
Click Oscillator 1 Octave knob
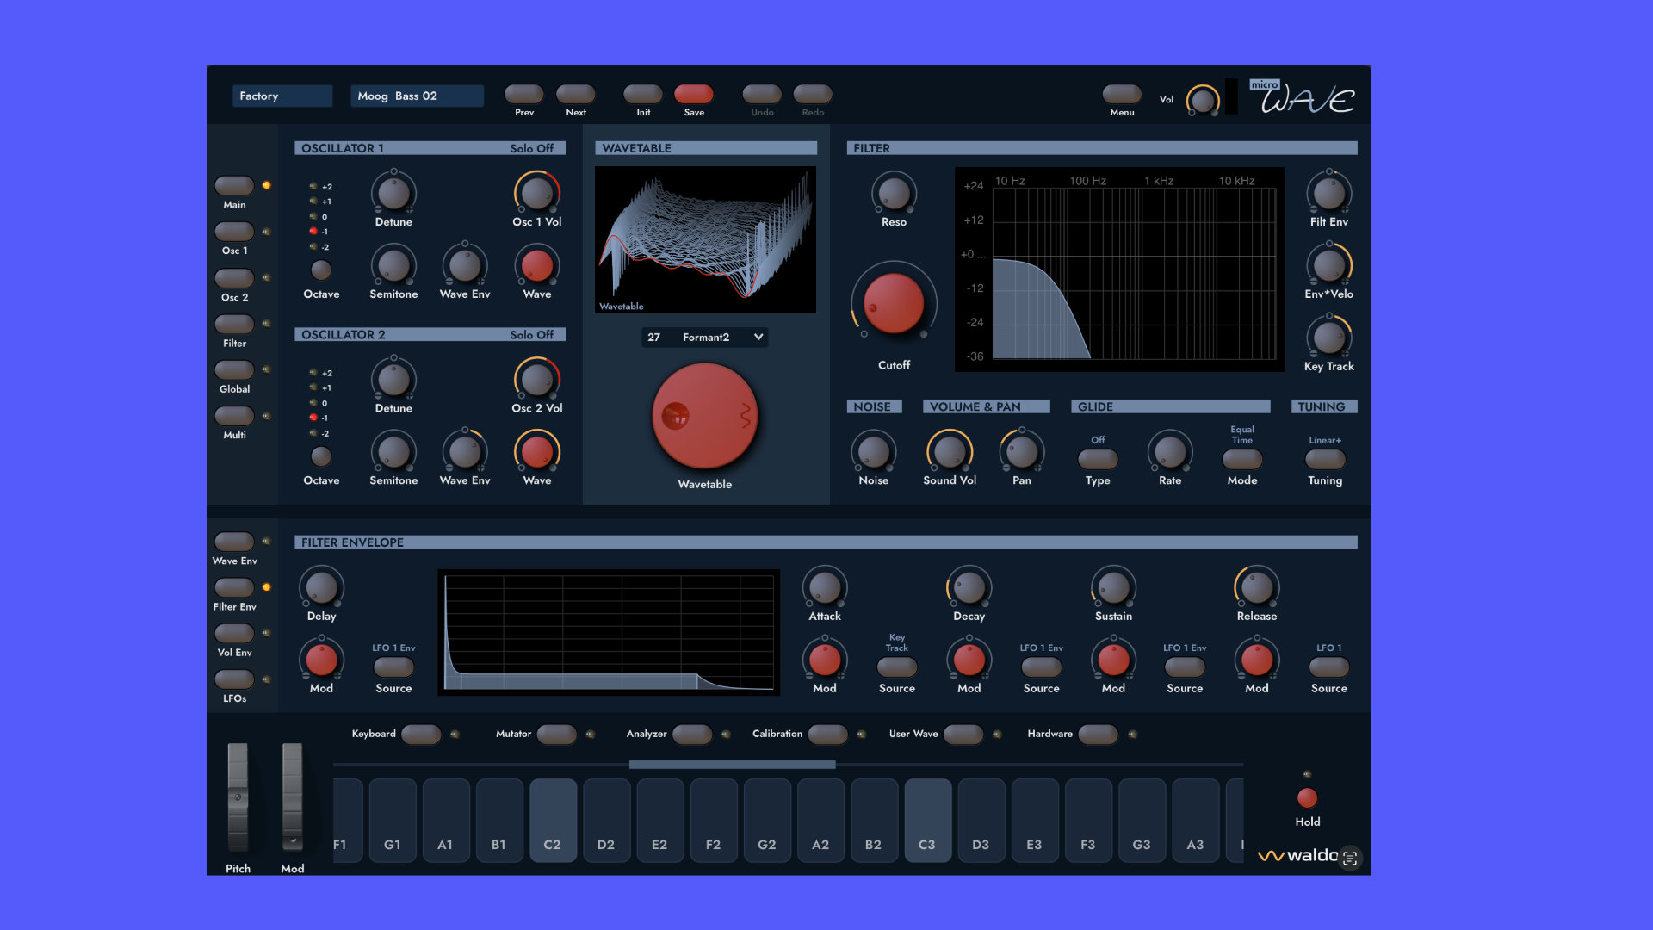pyautogui.click(x=321, y=270)
